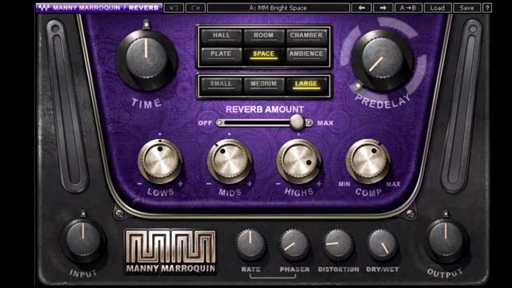Choose the Small size option

(222, 84)
